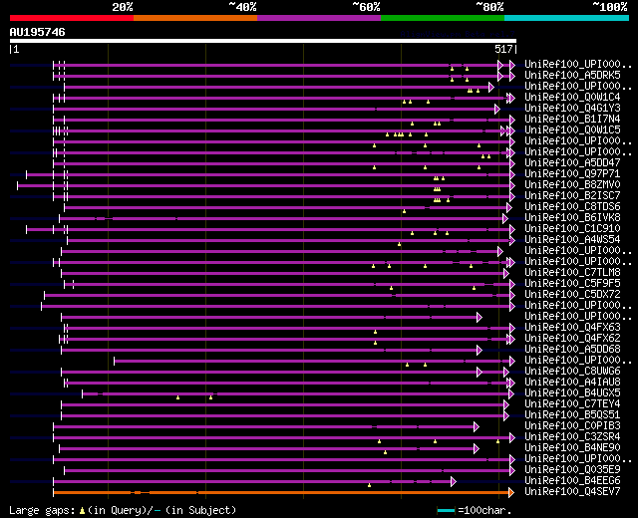Select hit label UniRef100_C8UWG6
Viewport: 638px width, 518px height.
(x=572, y=372)
